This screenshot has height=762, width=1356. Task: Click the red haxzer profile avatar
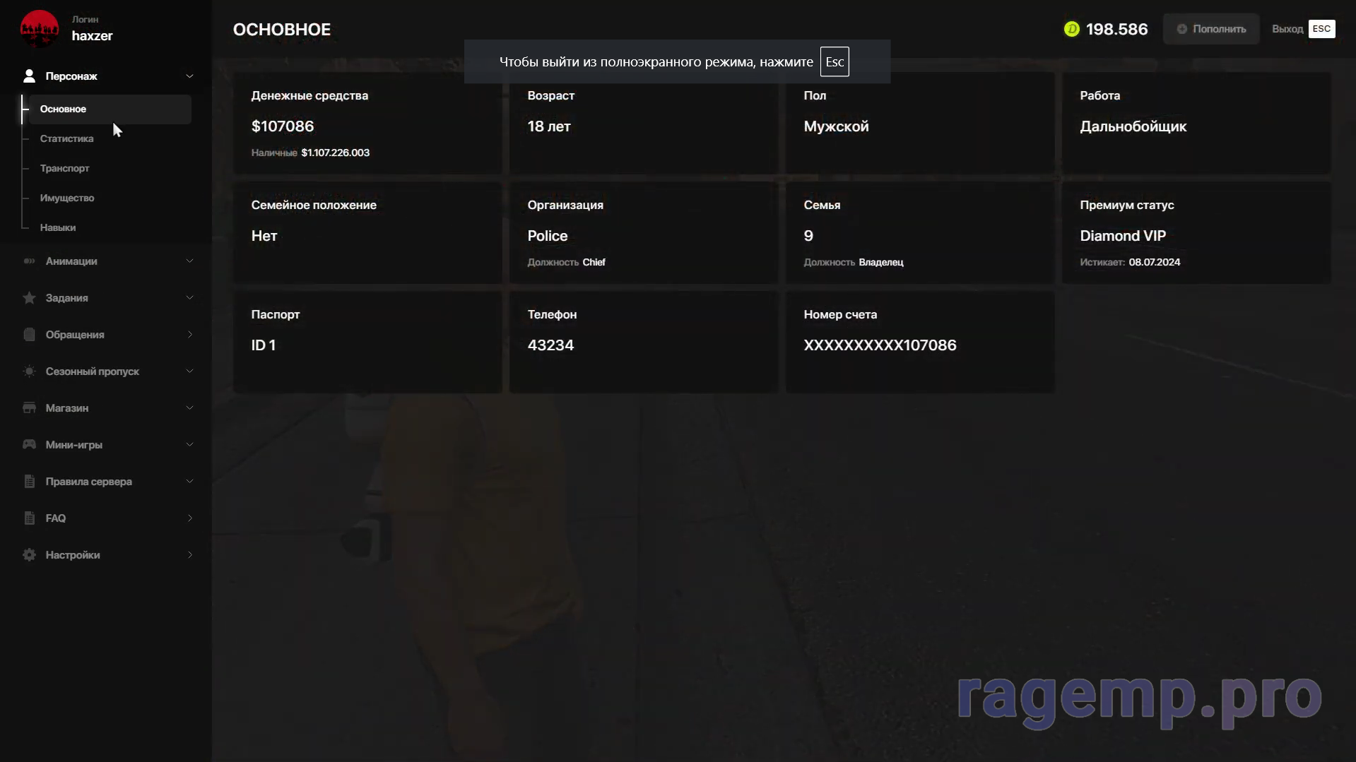pyautogui.click(x=39, y=29)
